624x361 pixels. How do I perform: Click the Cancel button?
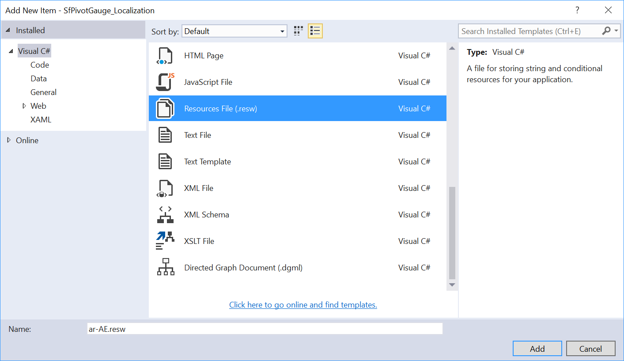[x=591, y=349]
